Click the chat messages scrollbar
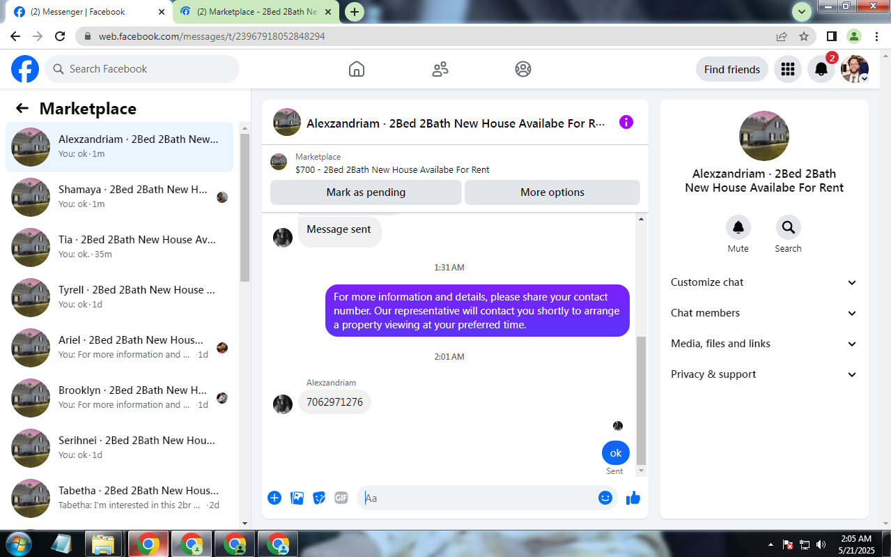The image size is (891, 557). click(642, 401)
